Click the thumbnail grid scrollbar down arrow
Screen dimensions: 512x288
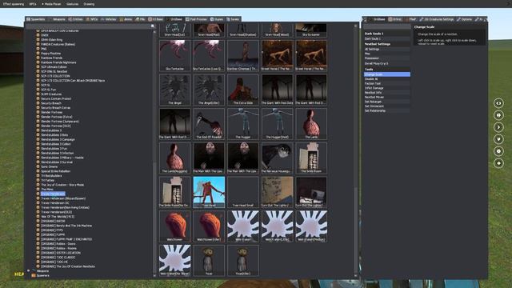click(355, 276)
